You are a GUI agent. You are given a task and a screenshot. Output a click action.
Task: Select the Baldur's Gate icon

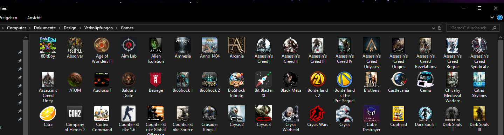(129, 80)
